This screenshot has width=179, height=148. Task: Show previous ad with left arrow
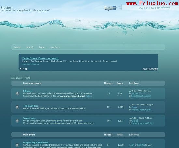pyautogui.click(x=21, y=68)
